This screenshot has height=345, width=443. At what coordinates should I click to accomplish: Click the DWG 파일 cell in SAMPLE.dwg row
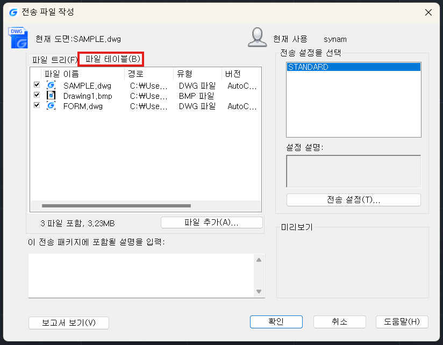coord(197,86)
